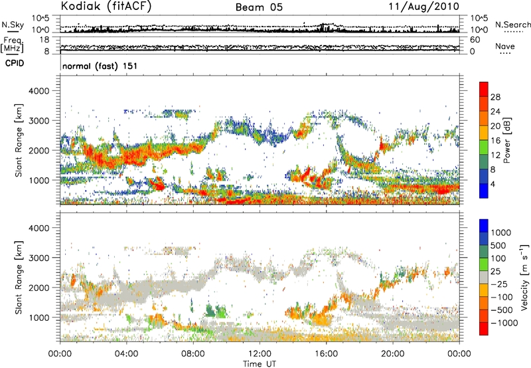Click the '60' tick right of frequency panel

tap(475, 40)
